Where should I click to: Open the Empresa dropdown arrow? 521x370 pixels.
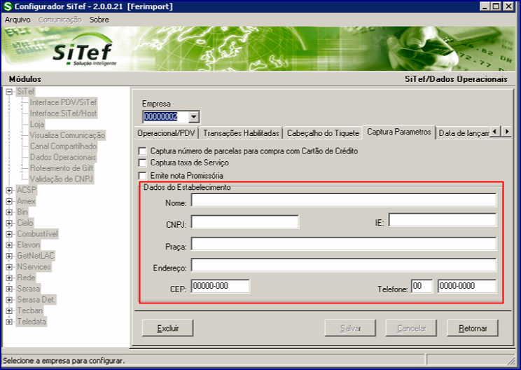pos(194,117)
